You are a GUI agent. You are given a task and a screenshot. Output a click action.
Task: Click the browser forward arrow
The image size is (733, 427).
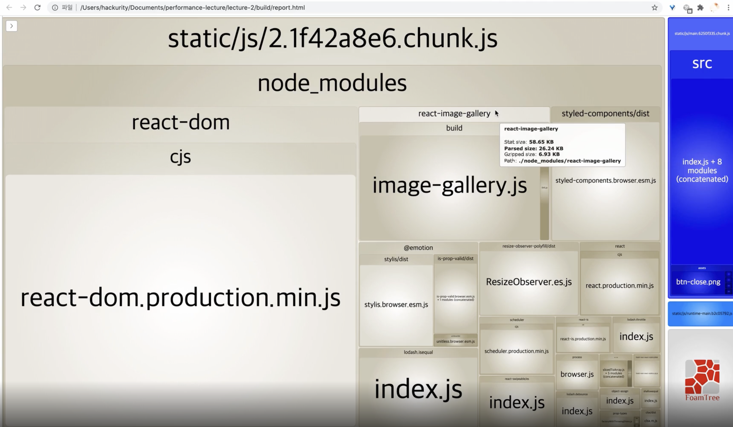click(23, 8)
